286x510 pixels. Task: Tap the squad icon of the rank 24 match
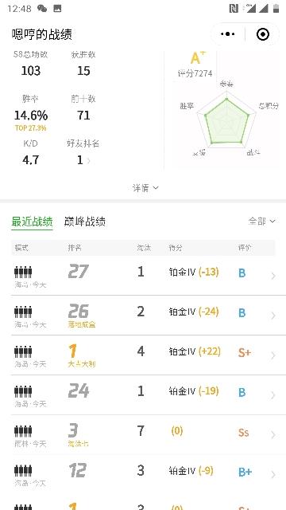(23, 391)
